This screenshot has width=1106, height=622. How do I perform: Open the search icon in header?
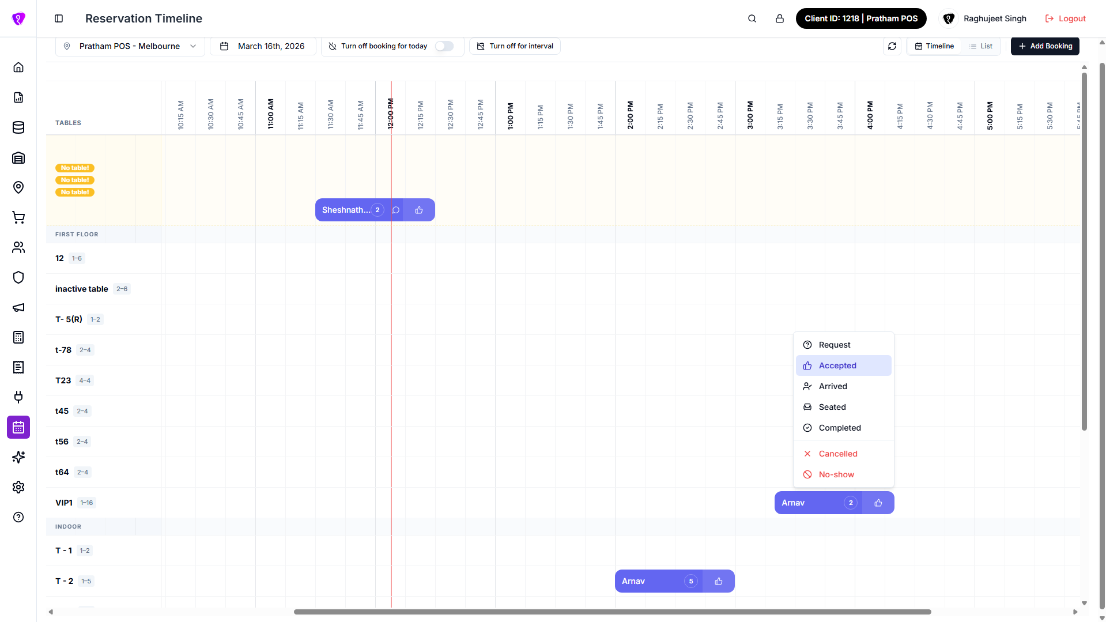click(752, 18)
